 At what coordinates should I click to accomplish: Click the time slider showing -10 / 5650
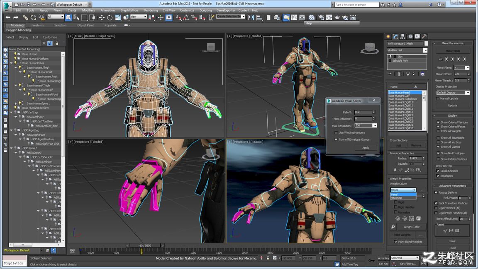click(145, 245)
